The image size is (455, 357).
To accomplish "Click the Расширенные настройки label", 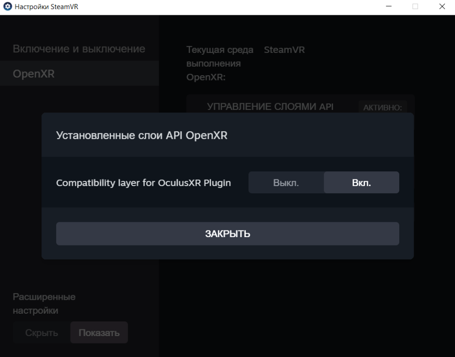I will [44, 304].
